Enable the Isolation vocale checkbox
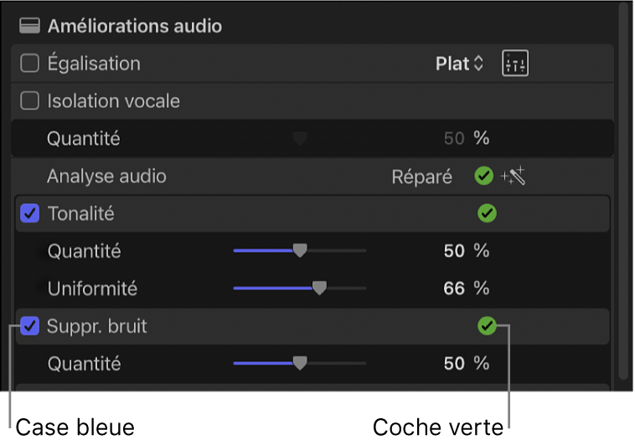 point(30,101)
